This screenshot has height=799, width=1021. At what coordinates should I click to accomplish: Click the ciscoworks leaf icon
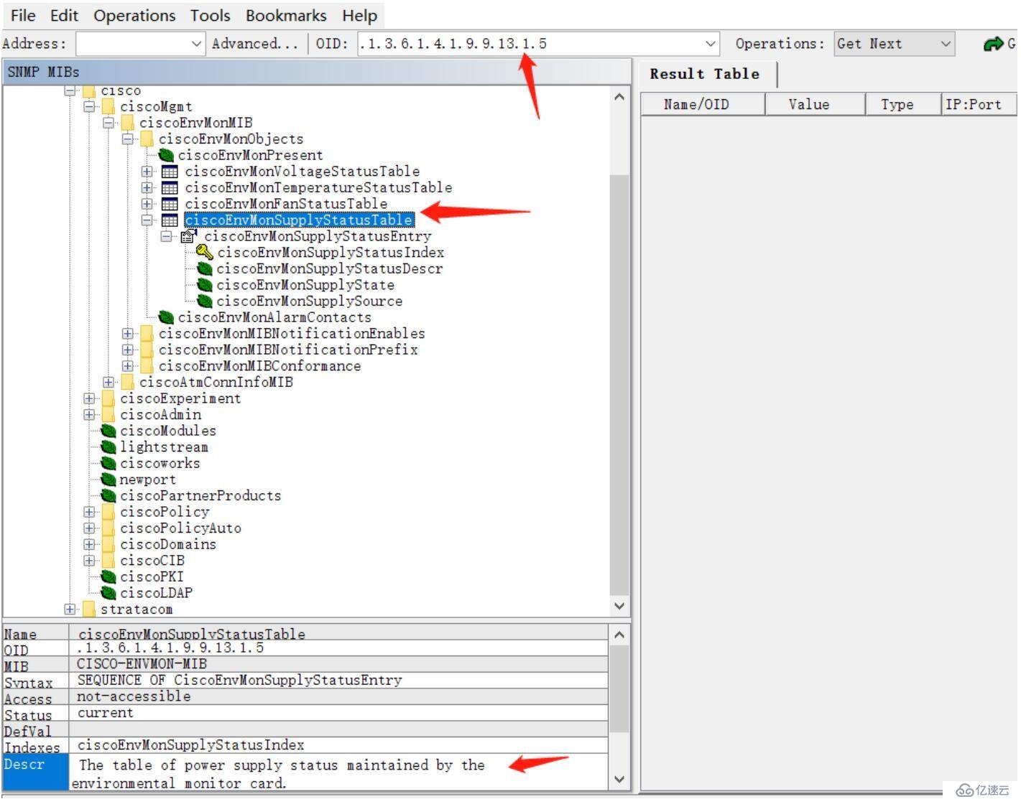pos(108,463)
